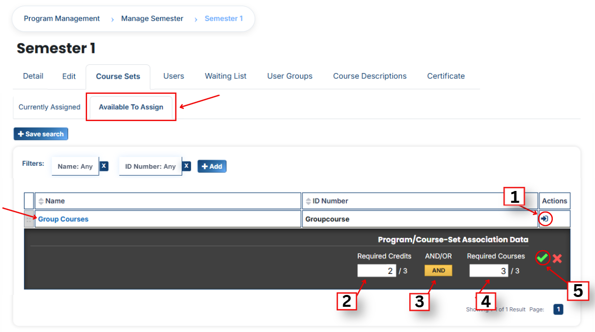
Task: Go to the Users tab
Action: (x=173, y=76)
